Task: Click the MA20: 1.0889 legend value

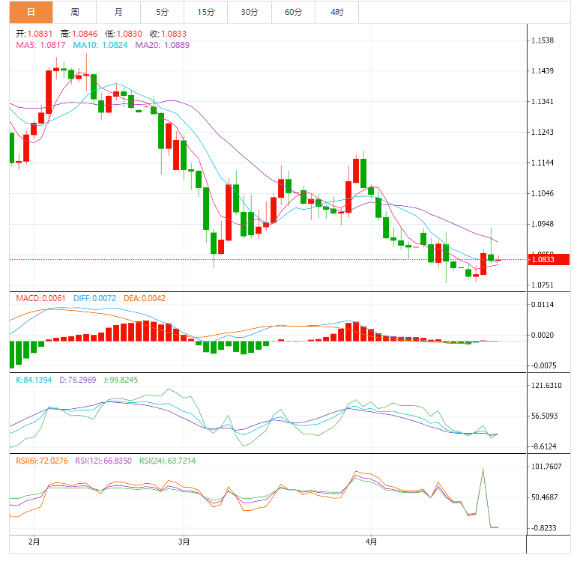Action: pos(163,45)
